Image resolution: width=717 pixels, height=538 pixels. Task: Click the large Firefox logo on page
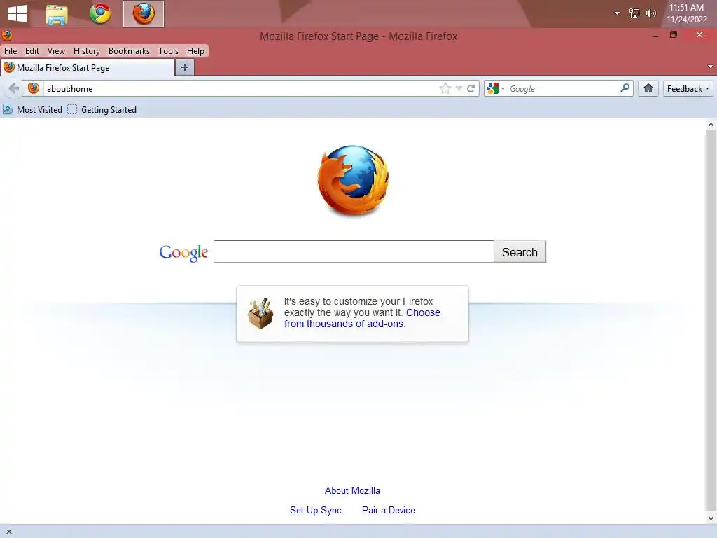pyautogui.click(x=353, y=180)
